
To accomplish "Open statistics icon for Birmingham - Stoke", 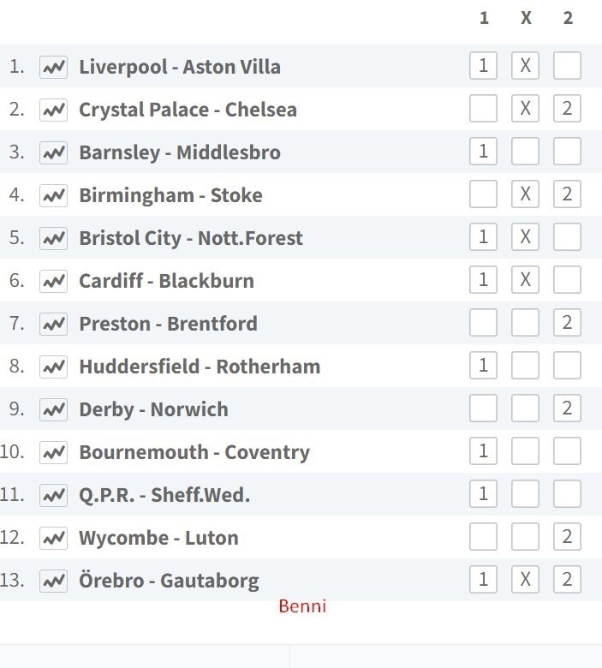I will tap(53, 195).
